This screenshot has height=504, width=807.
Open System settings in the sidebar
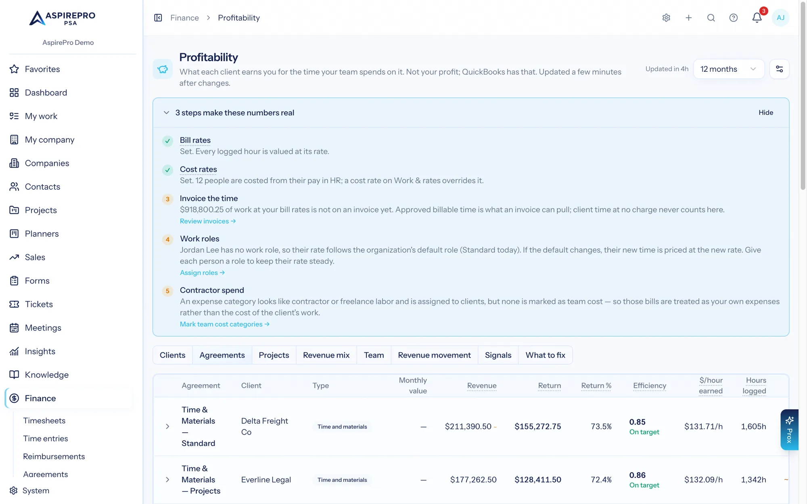pyautogui.click(x=36, y=491)
